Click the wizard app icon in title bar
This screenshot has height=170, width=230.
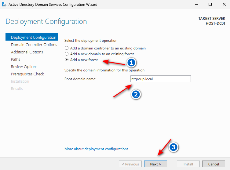(x=4, y=4)
